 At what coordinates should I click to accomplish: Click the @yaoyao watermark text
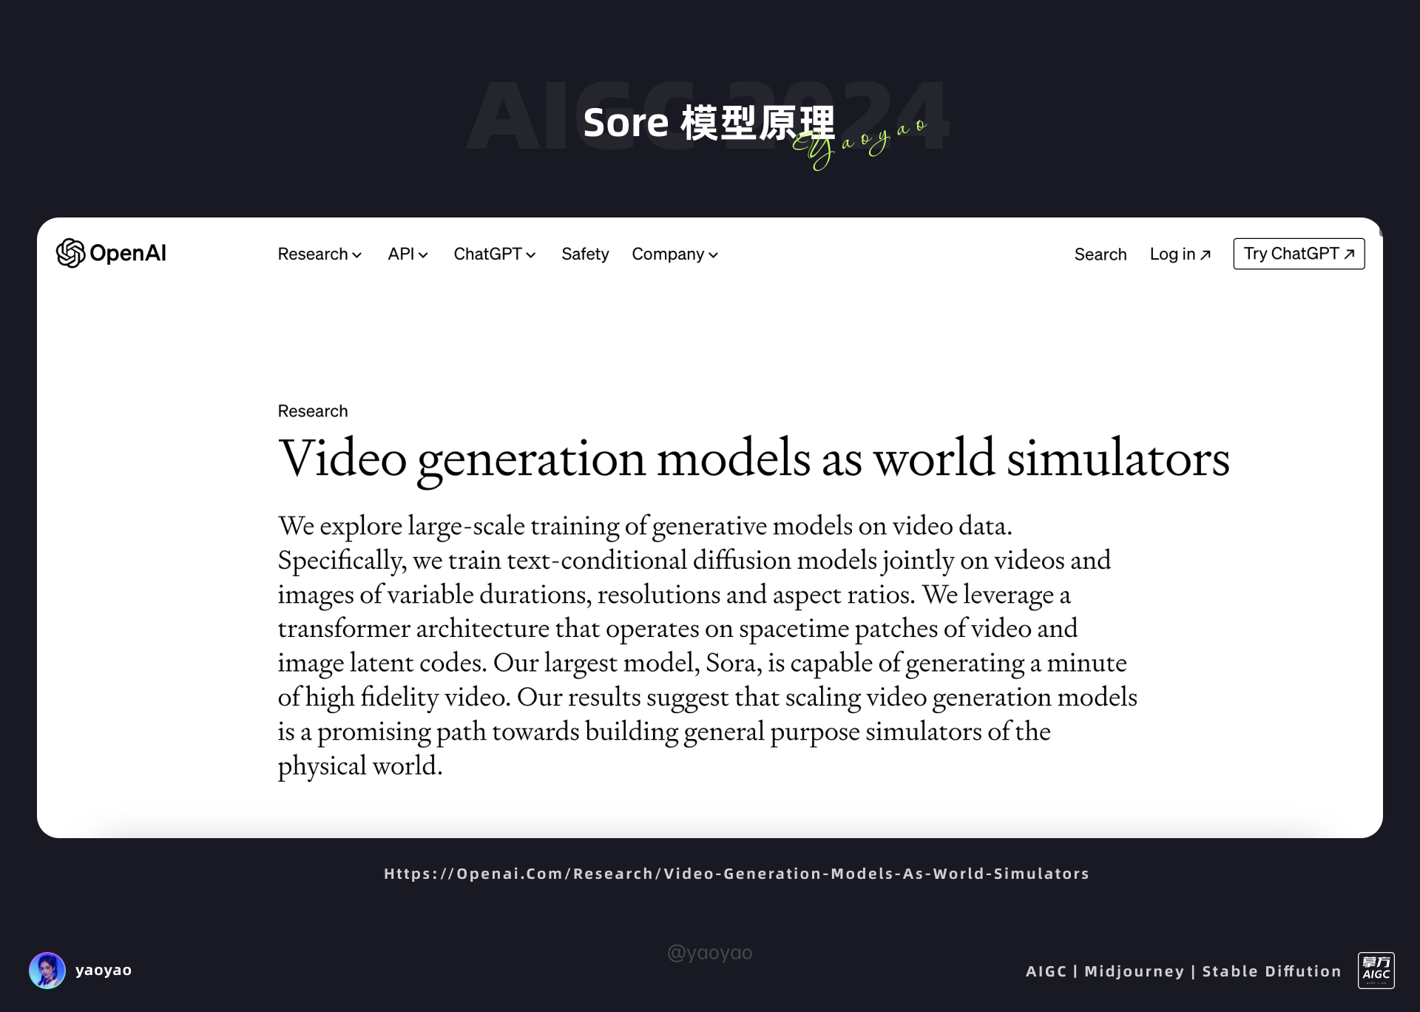point(709,952)
